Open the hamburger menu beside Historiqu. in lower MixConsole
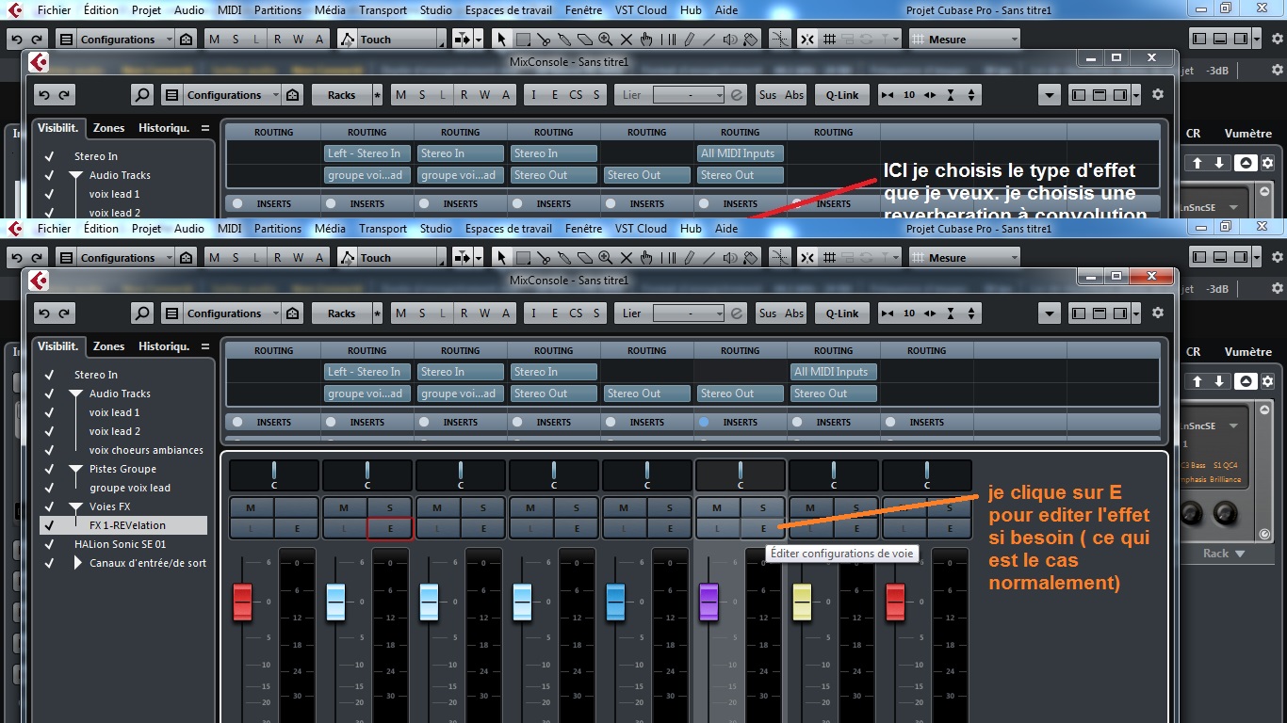 click(205, 346)
